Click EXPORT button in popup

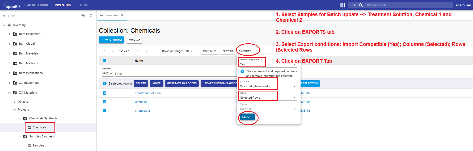[x=247, y=117]
